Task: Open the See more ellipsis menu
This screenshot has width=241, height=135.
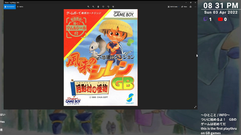Action: [195, 7]
